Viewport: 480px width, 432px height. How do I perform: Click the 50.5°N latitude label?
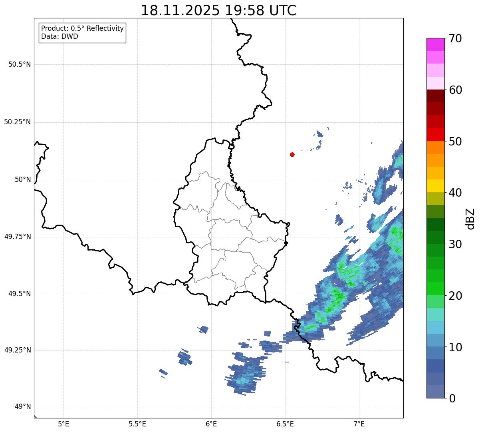(x=20, y=64)
